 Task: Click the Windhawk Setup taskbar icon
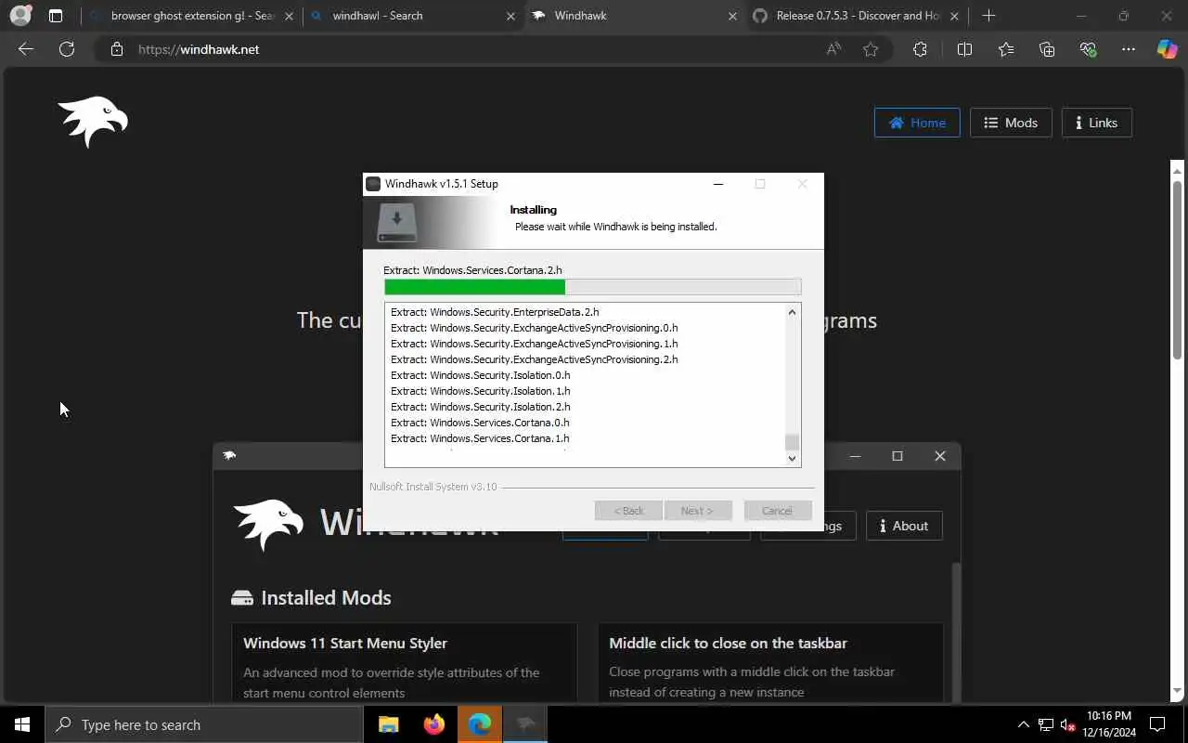[x=525, y=724]
